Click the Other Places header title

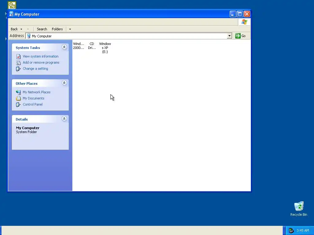(x=27, y=84)
